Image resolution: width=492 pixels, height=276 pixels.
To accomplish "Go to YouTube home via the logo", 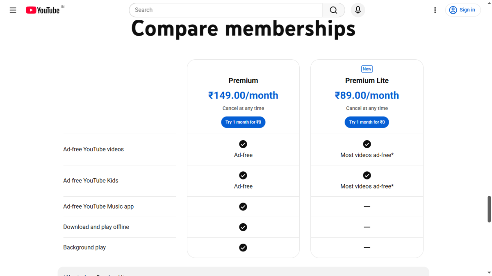I will point(42,10).
